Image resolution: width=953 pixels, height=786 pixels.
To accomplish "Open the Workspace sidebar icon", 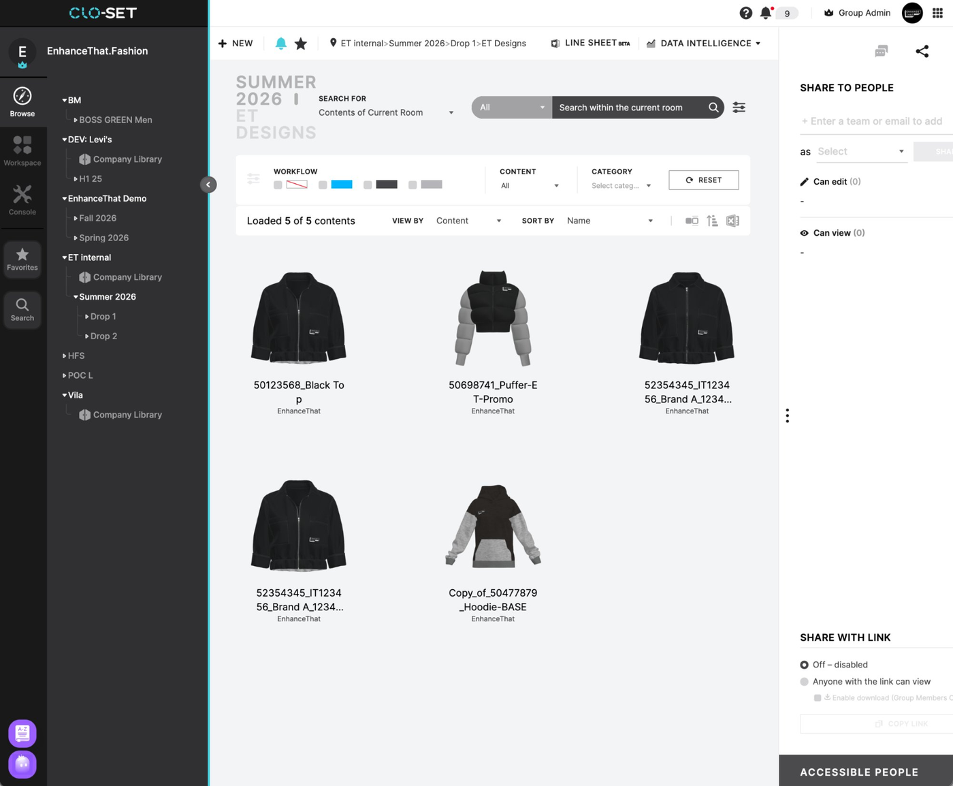I will tap(22, 151).
